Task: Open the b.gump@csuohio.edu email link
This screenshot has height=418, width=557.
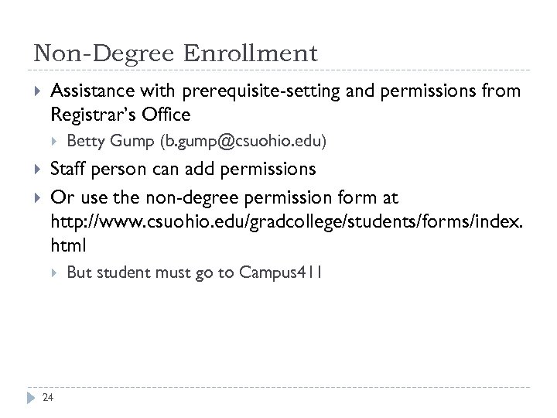Action: tap(243, 142)
